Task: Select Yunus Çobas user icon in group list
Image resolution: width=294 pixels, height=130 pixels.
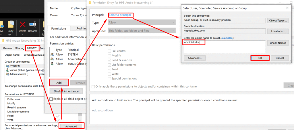Action: coord(7,70)
